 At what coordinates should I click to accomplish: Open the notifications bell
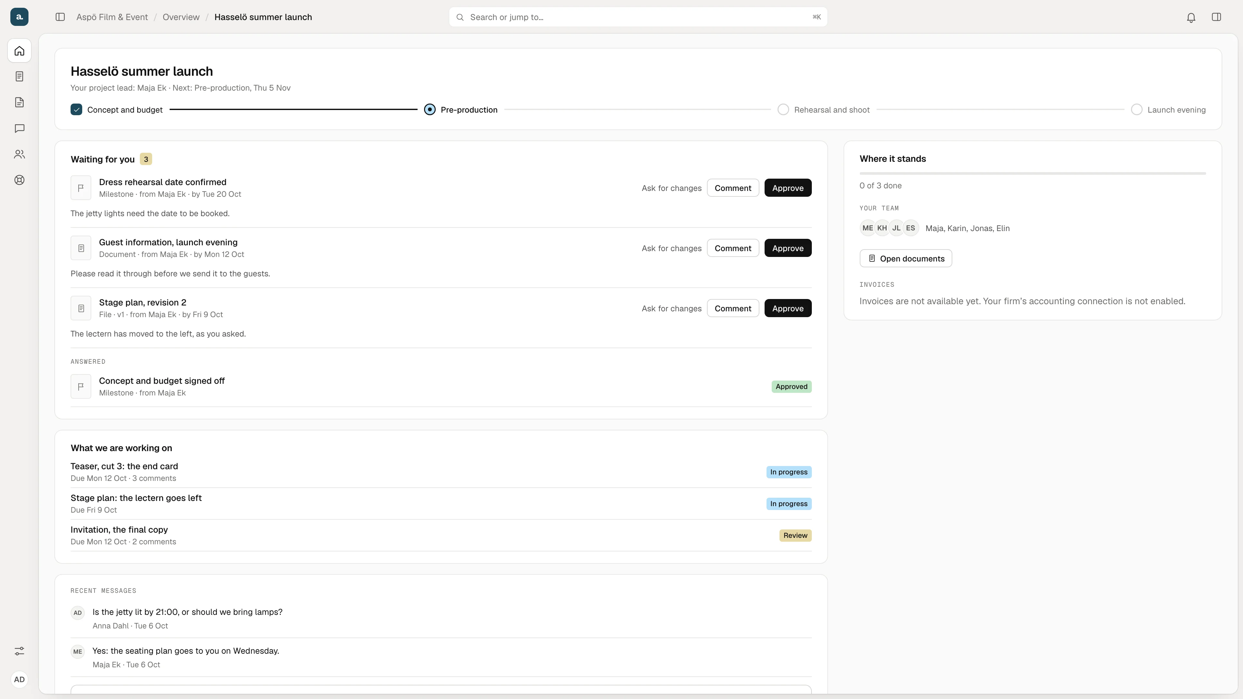point(1191,17)
